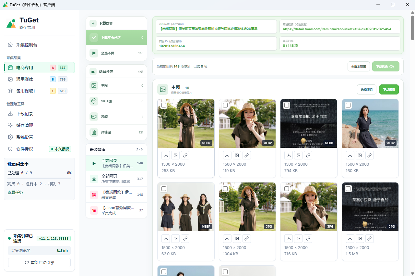Click the image icon on the 160 KB card
The image size is (415, 276).
coord(360,155)
